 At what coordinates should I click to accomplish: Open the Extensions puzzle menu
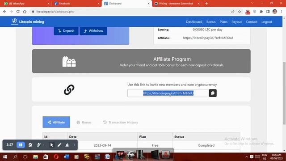tap(261, 12)
